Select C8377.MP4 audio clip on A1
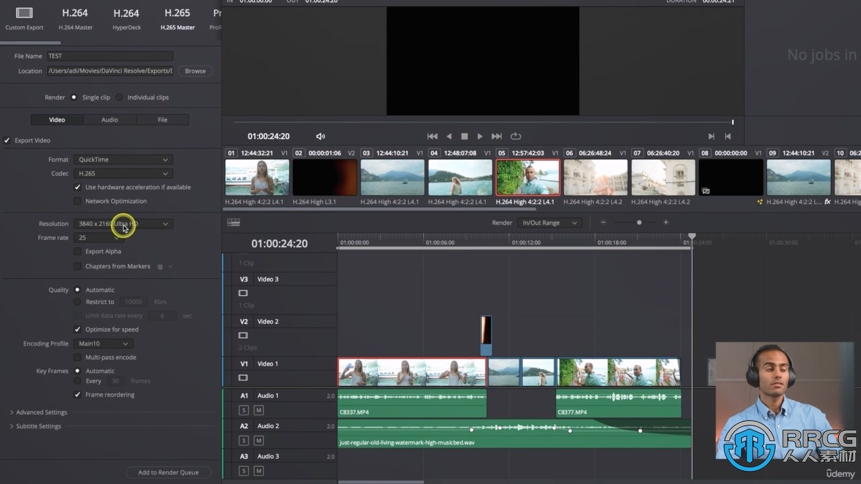861x484 pixels. click(618, 404)
